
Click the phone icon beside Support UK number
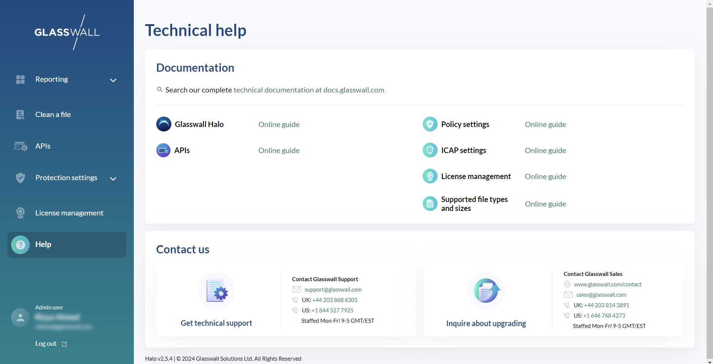pyautogui.click(x=295, y=300)
